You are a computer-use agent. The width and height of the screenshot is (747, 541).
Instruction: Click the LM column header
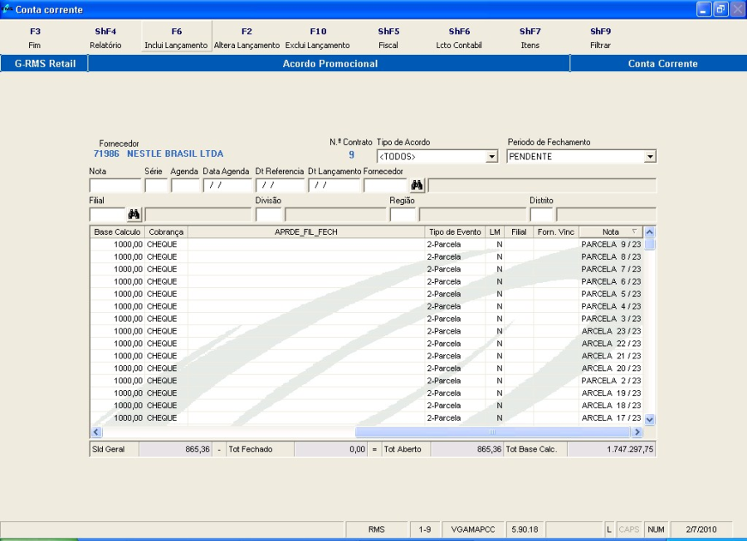(x=495, y=232)
